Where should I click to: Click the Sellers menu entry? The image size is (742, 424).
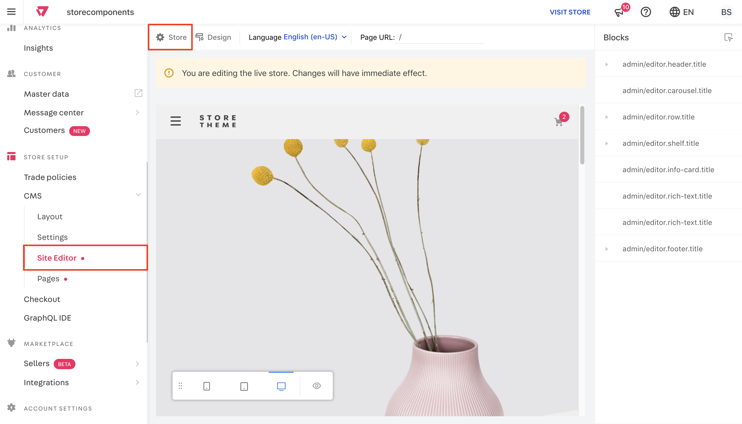coord(37,364)
